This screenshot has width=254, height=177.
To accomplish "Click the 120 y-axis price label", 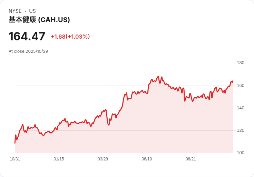I will [241, 130].
